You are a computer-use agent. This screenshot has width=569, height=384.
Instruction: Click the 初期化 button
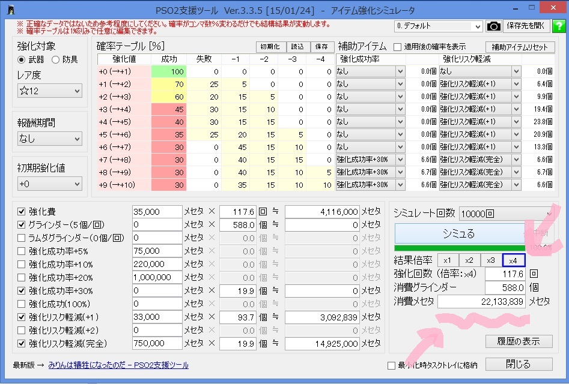[270, 47]
